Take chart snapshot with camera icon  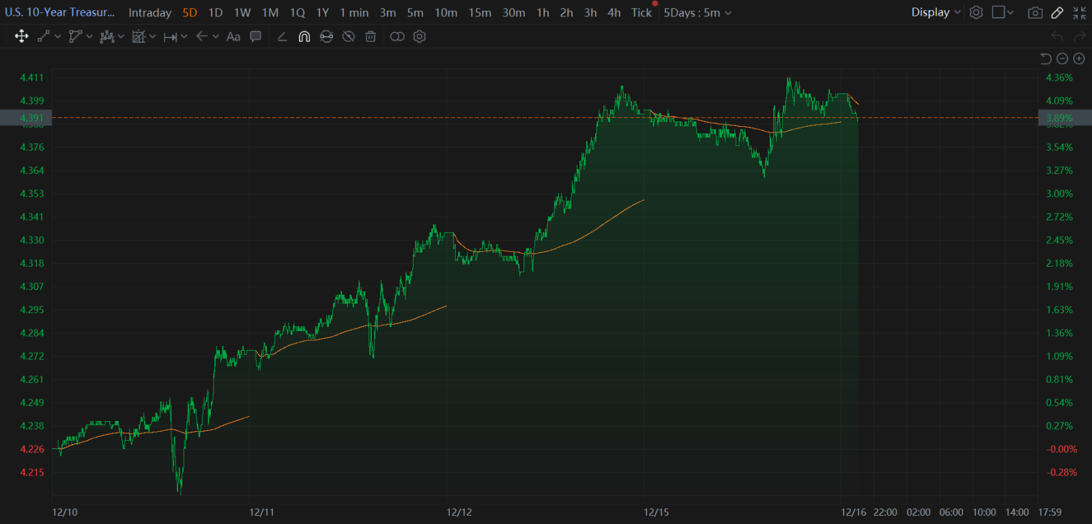[1035, 12]
